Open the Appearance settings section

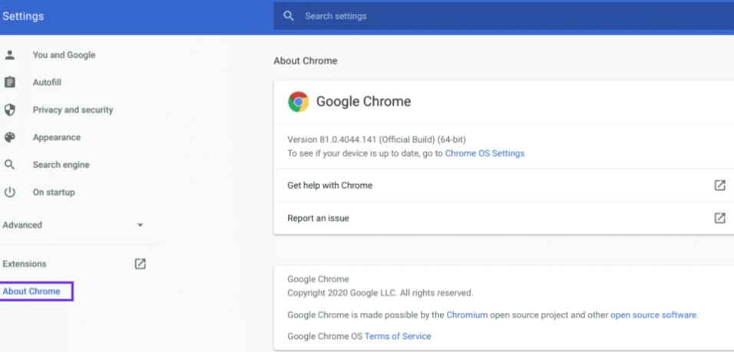pos(56,137)
